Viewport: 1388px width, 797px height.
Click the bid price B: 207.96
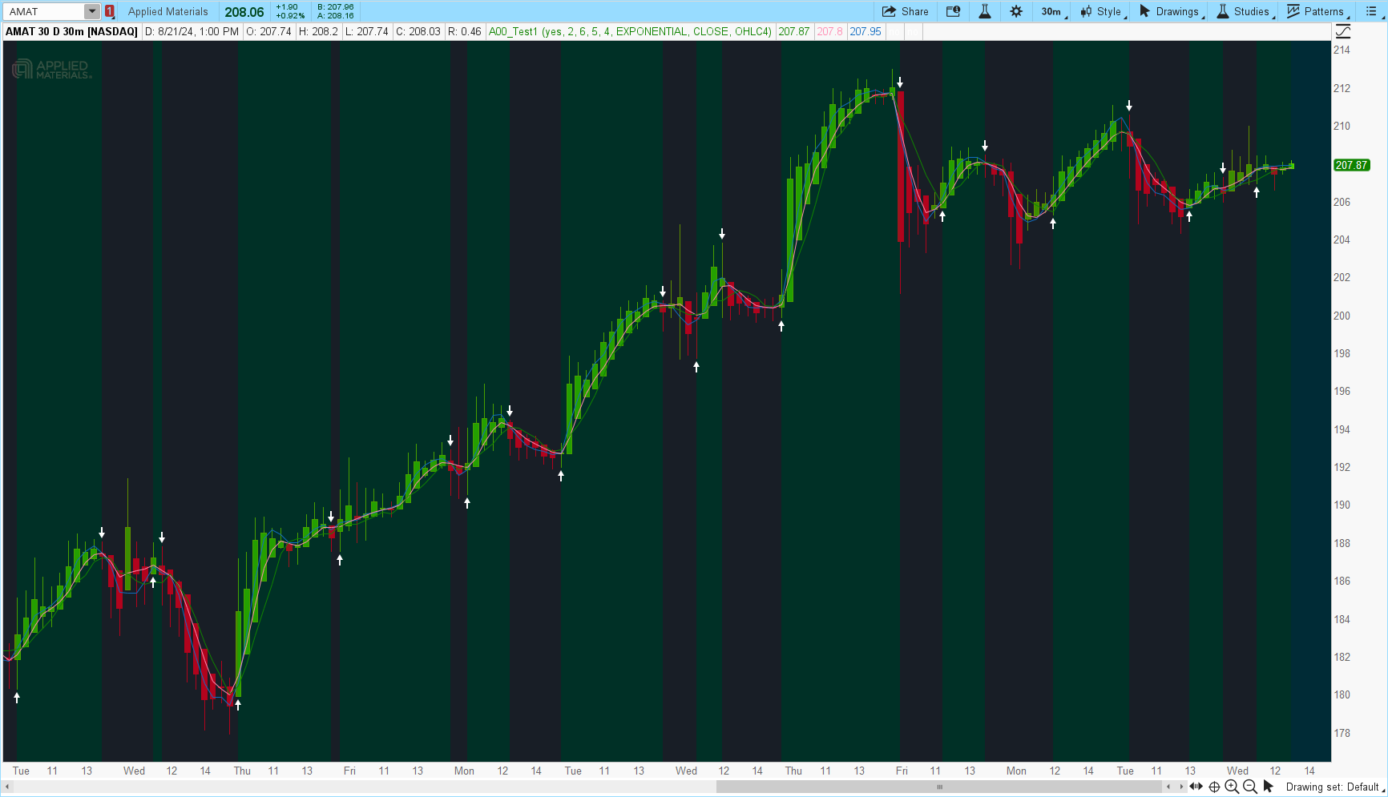(336, 7)
